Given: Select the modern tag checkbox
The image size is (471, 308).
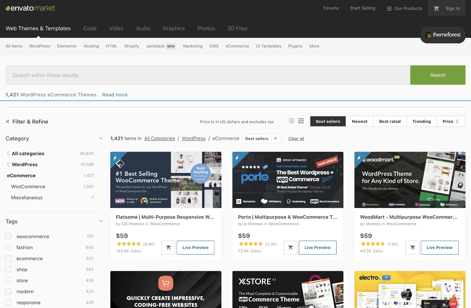Looking at the screenshot, I should click(8, 292).
